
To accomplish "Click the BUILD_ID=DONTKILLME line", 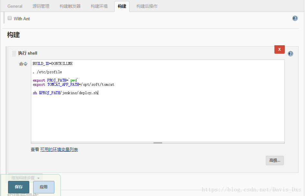I will (x=52, y=64).
